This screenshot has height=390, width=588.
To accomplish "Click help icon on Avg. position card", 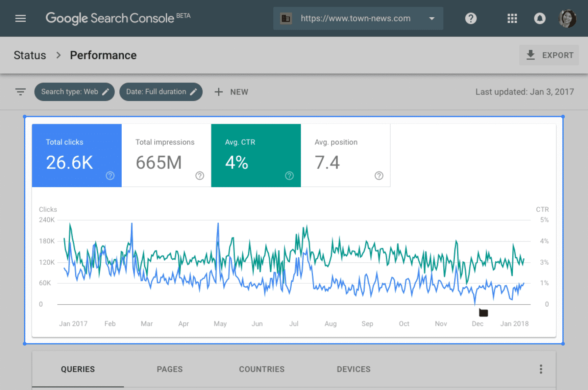I will (379, 176).
